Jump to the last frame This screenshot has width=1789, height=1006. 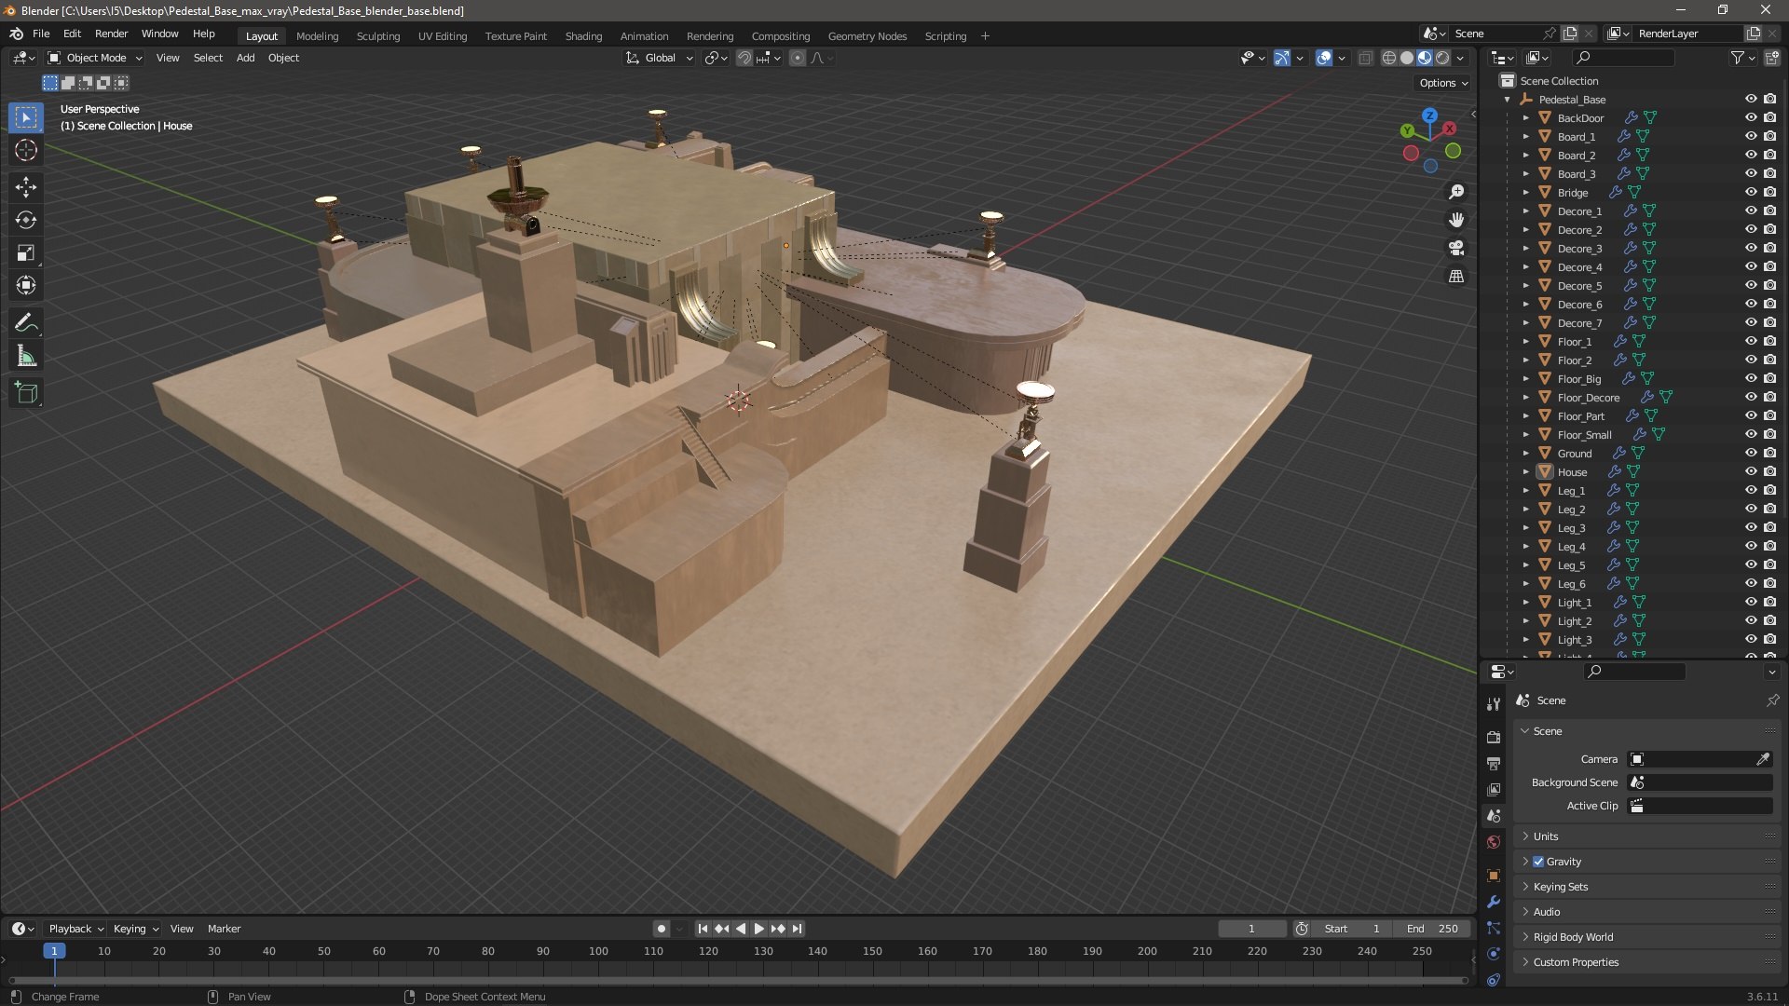click(798, 929)
